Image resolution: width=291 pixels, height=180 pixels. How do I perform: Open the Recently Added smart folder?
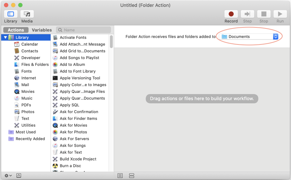[x=27, y=139]
